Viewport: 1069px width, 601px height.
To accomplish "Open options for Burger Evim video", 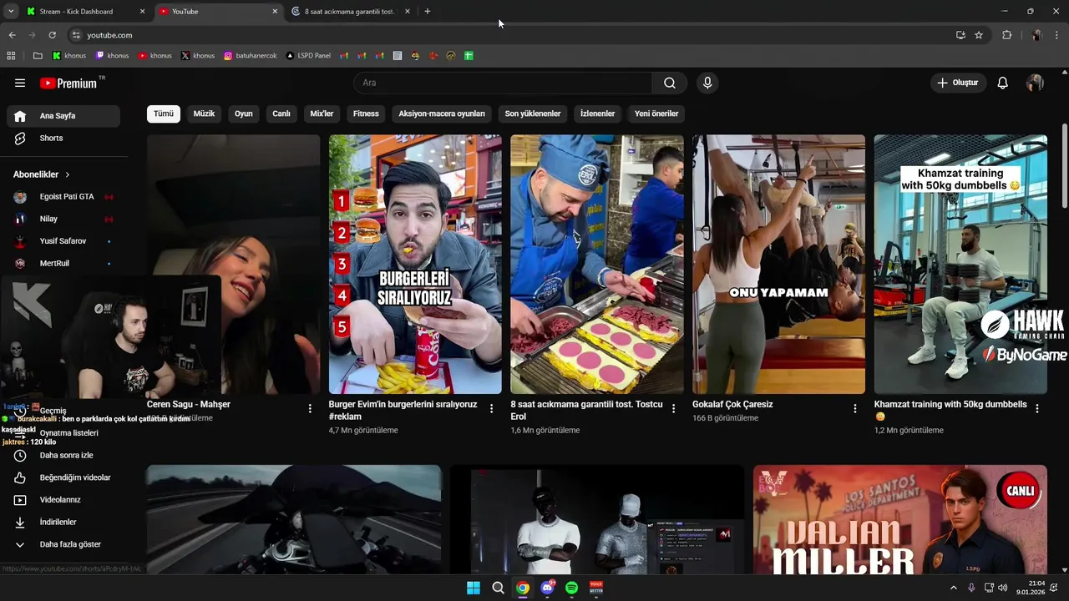I will pos(492,409).
